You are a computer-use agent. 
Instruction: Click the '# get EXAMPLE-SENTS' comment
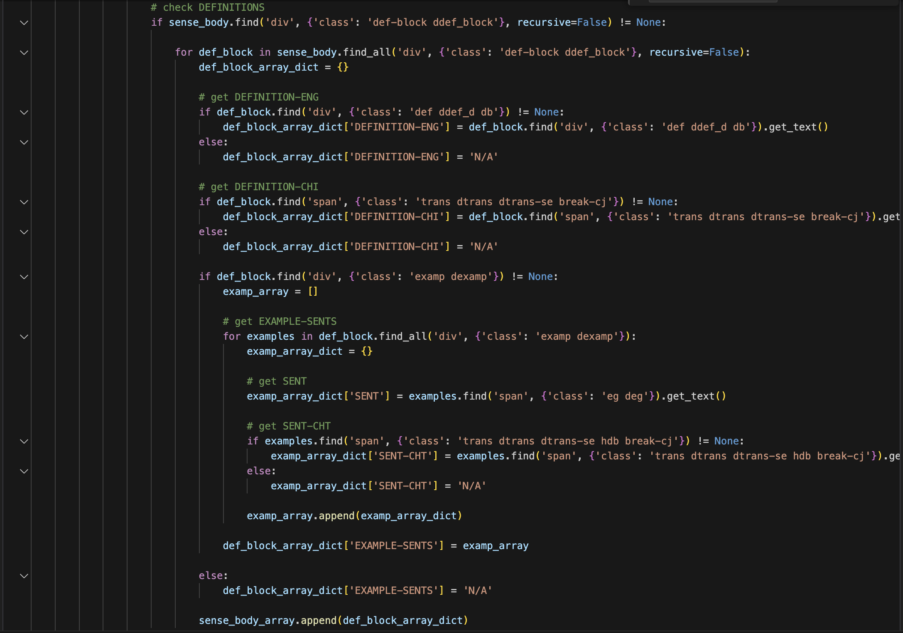click(280, 321)
